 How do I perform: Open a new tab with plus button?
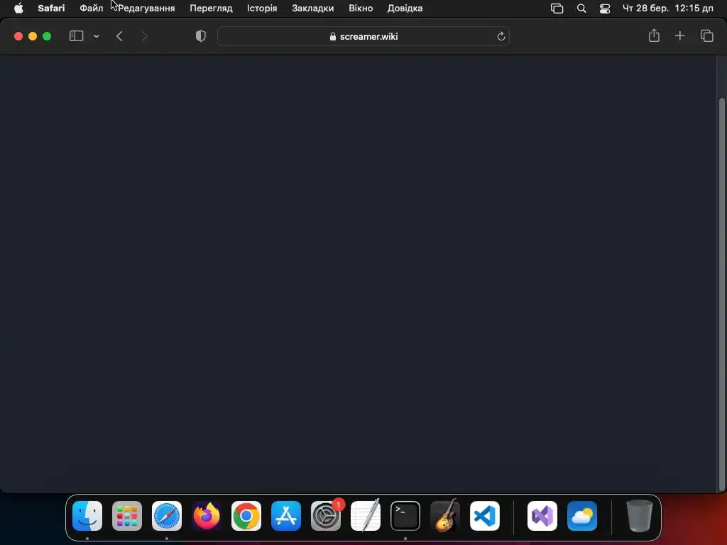(679, 35)
